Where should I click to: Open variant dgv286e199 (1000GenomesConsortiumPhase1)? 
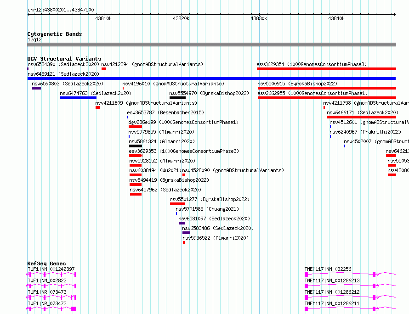[x=183, y=122]
